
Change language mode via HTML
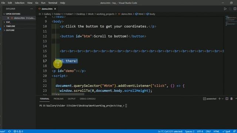(216, 132)
